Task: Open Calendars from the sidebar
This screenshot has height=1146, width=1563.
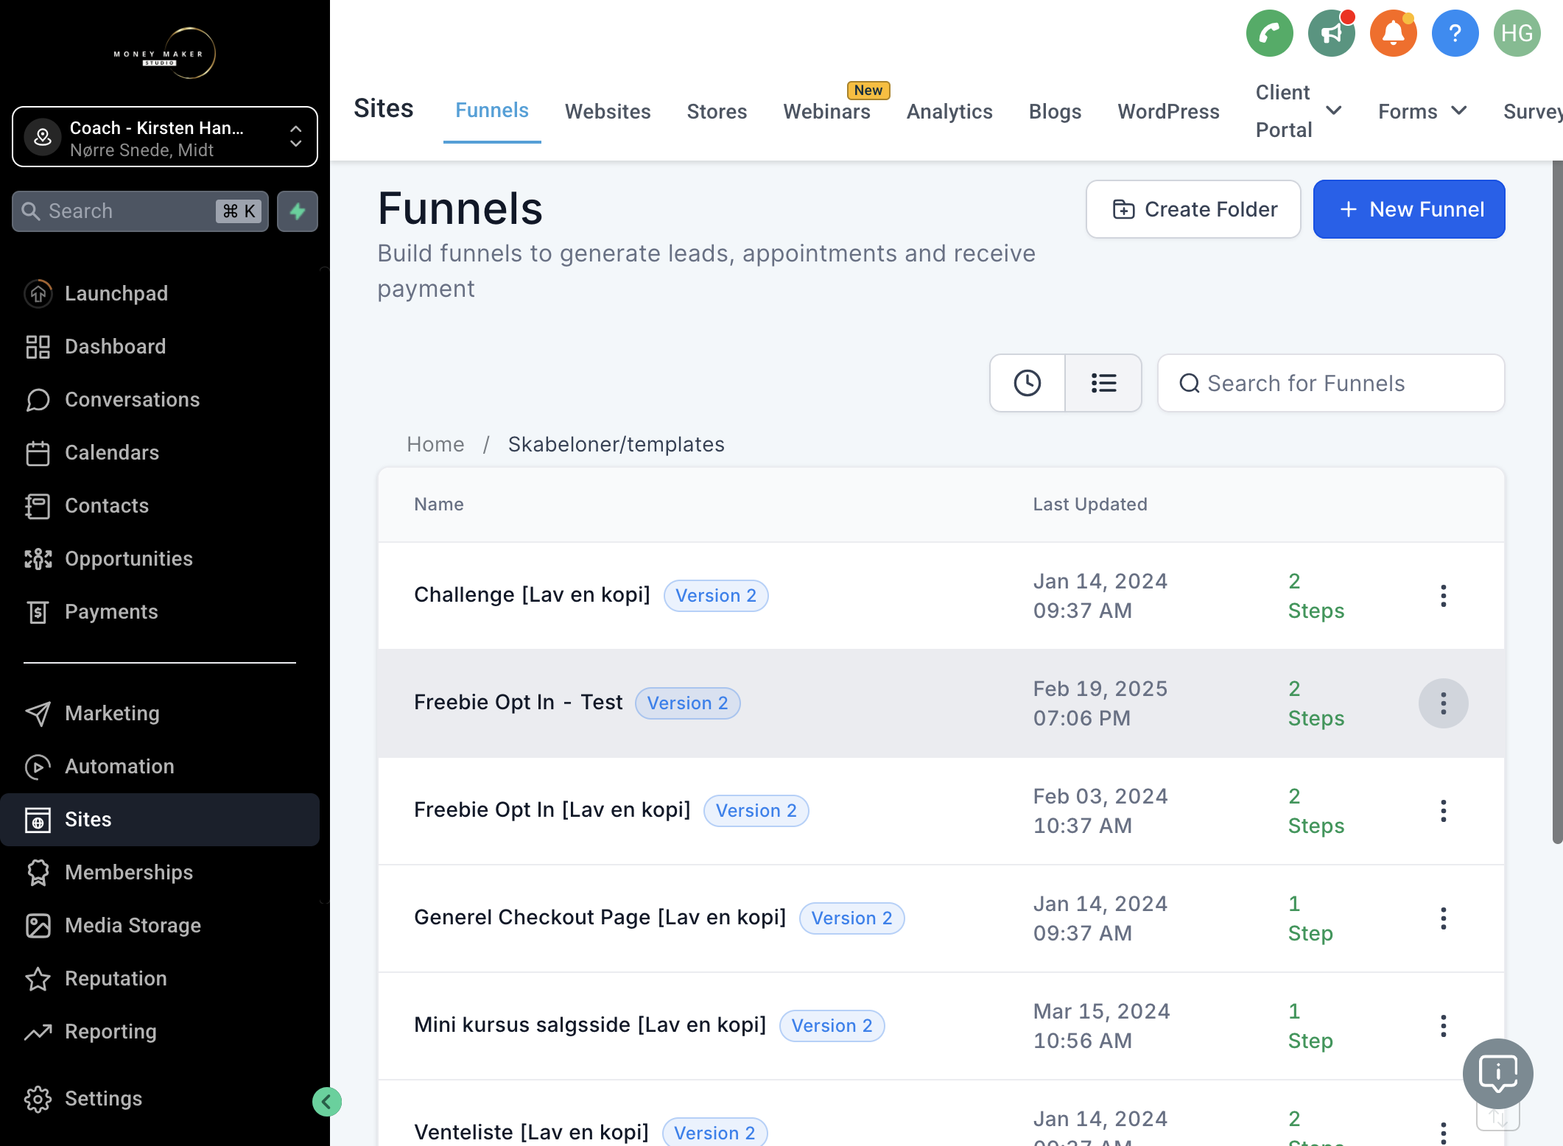Action: (x=160, y=452)
